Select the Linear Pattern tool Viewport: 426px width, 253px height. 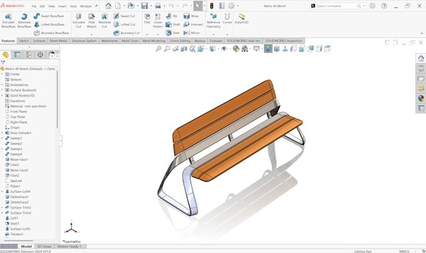click(158, 21)
